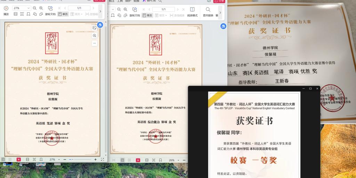
Task: Zoom out using minus magnifier in left window toolbar
Action: point(34,8)
